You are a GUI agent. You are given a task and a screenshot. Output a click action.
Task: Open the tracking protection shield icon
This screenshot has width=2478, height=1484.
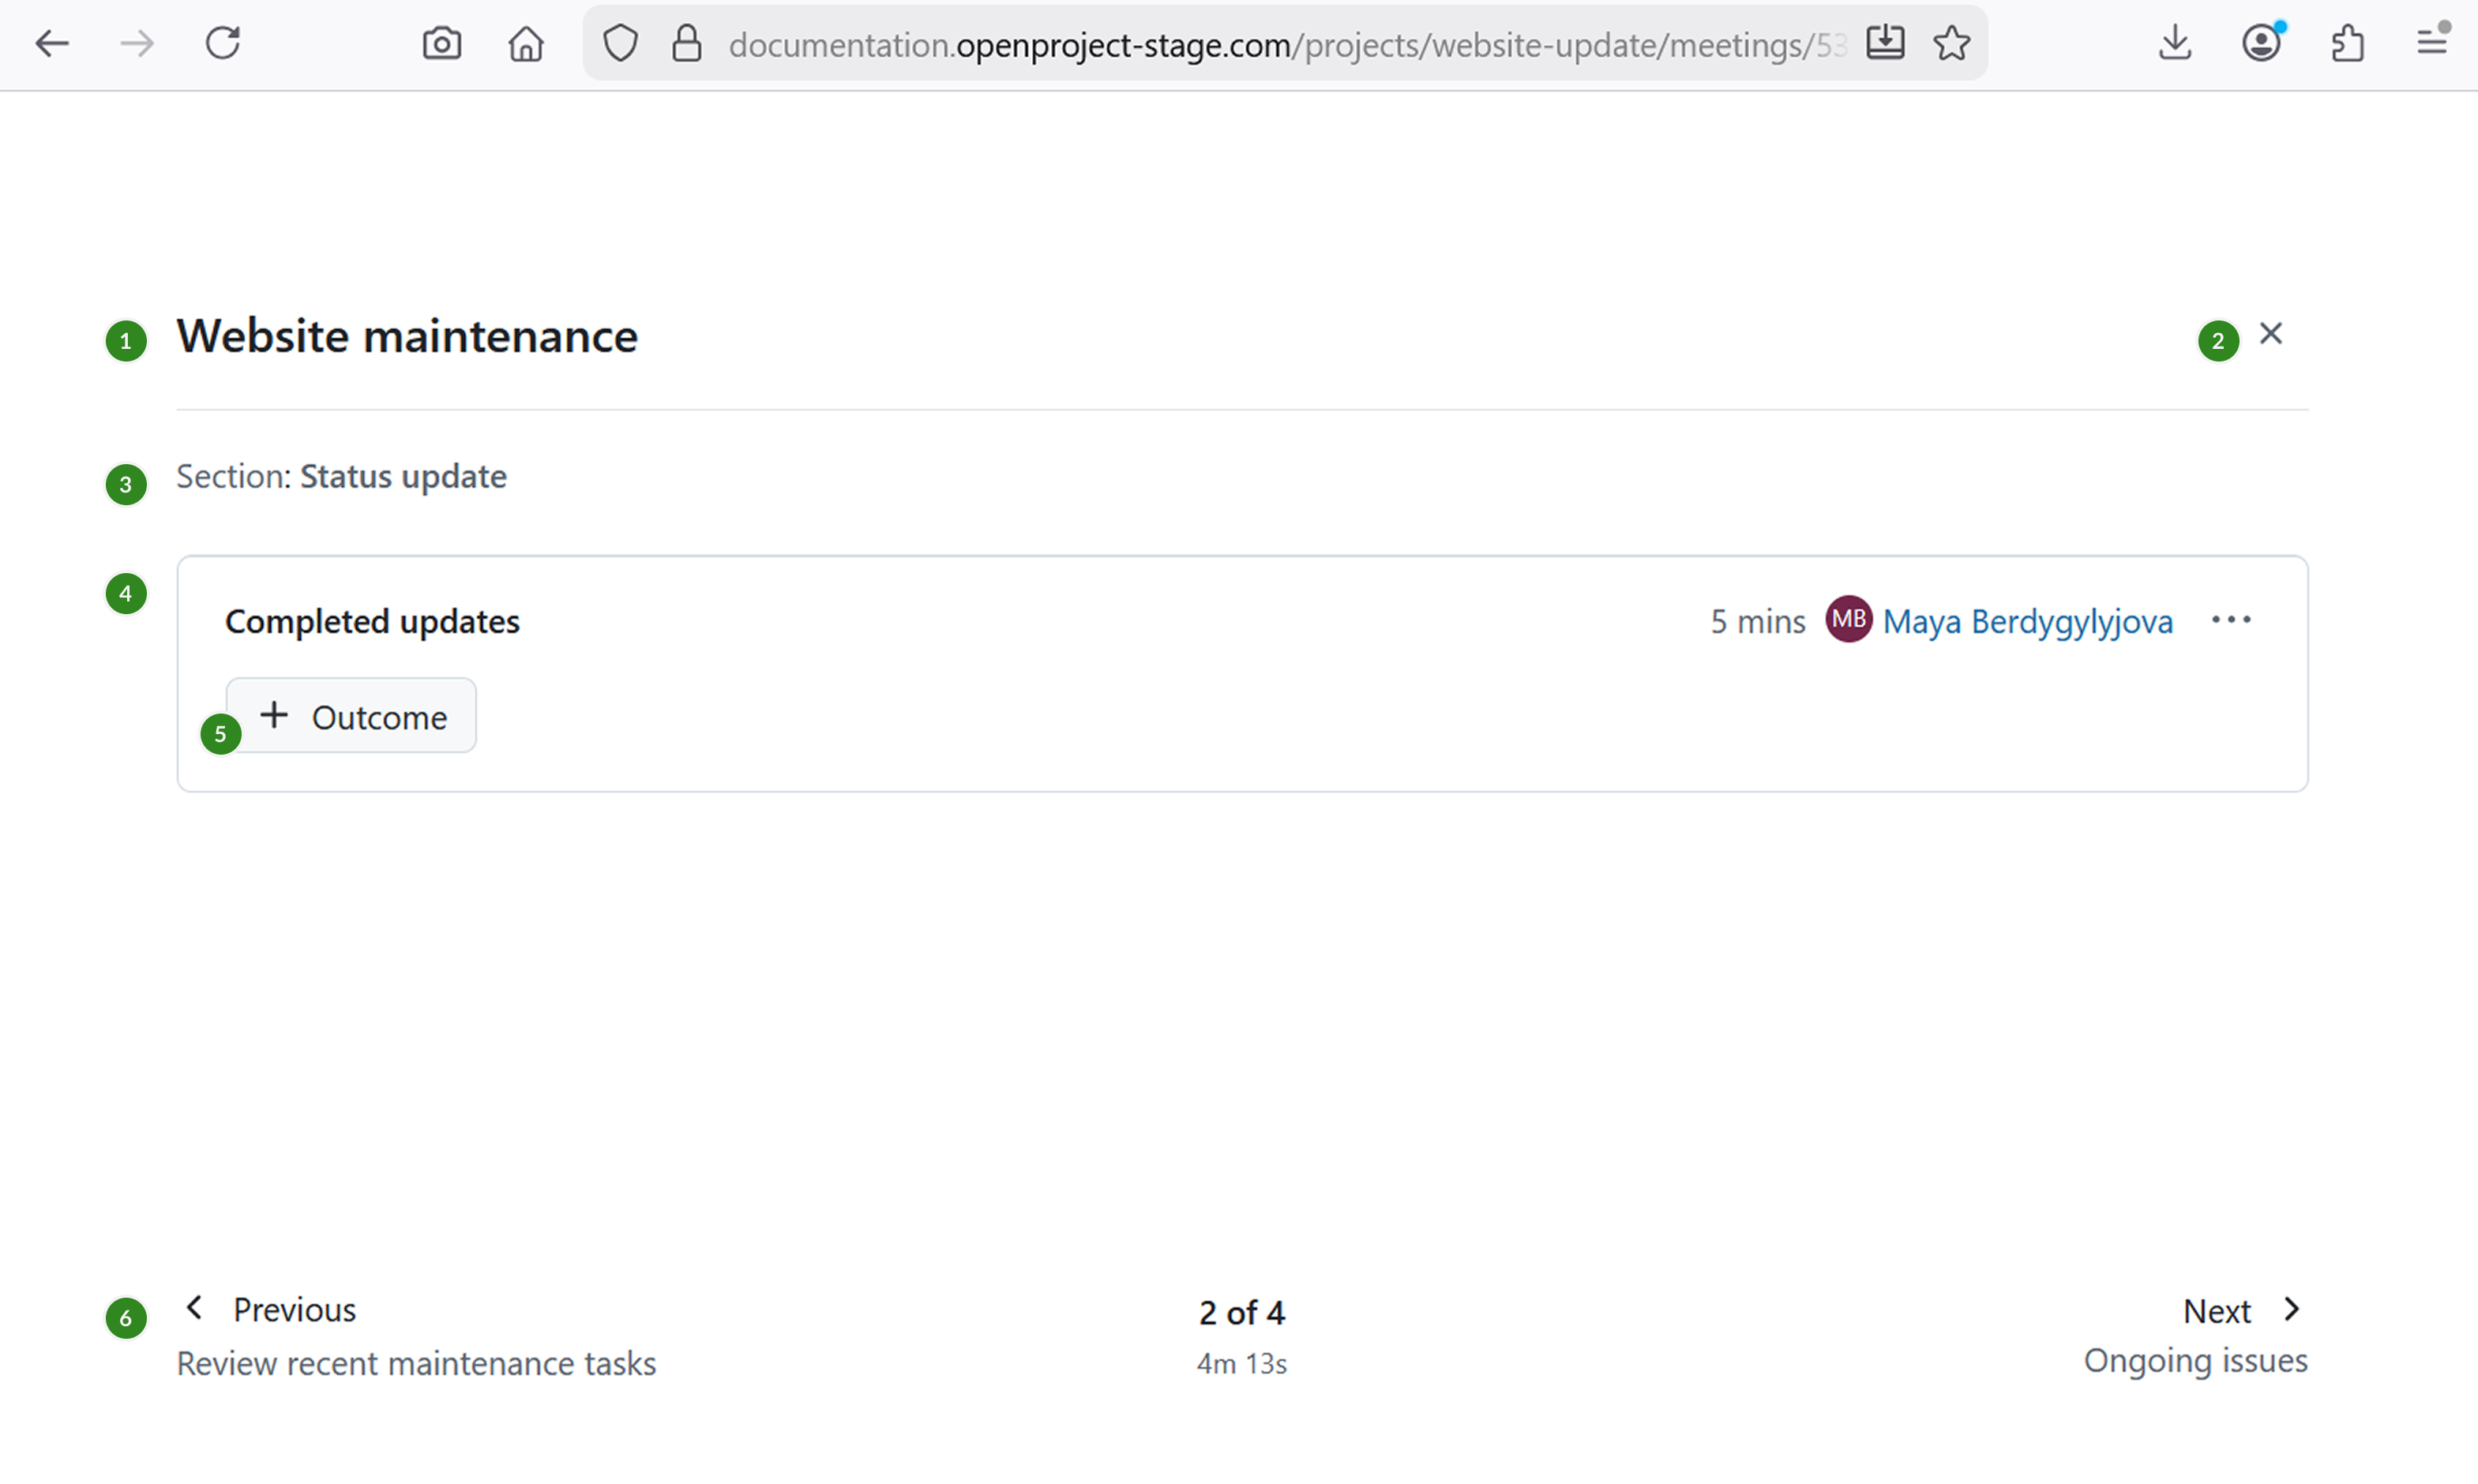point(620,44)
